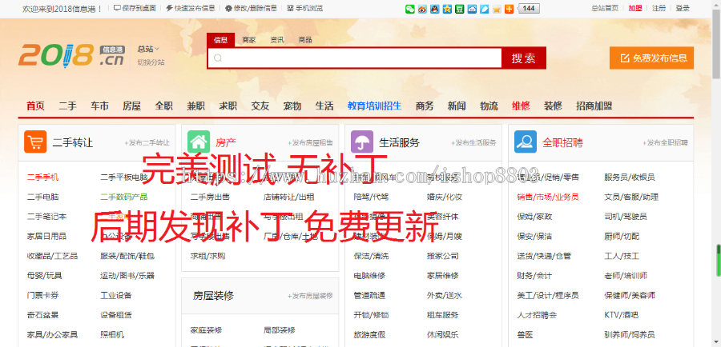Click the red 加盟 link

click(x=635, y=8)
